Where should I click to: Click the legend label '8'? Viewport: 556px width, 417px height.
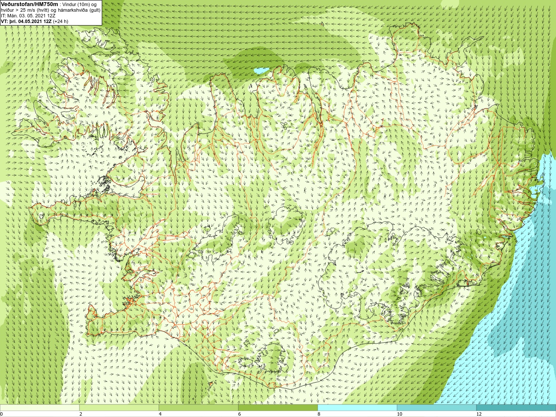319,414
